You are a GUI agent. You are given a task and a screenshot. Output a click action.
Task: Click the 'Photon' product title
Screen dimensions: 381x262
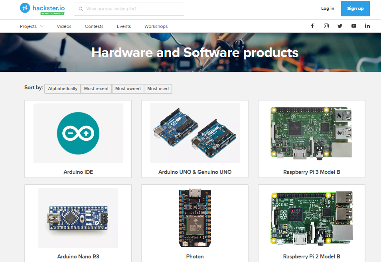click(195, 256)
